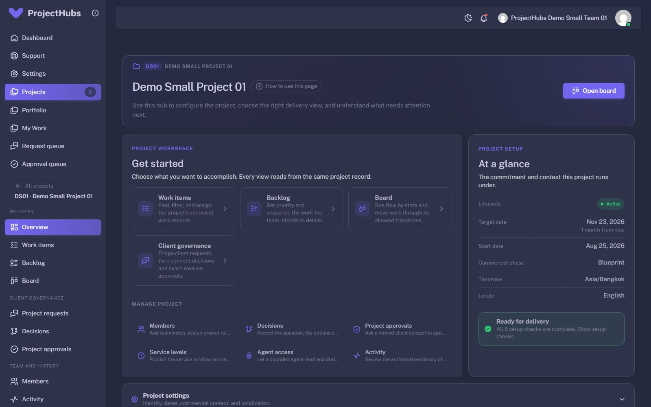The height and width of the screenshot is (407, 651).
Task: Expand Project settings chevron
Action: [622, 399]
